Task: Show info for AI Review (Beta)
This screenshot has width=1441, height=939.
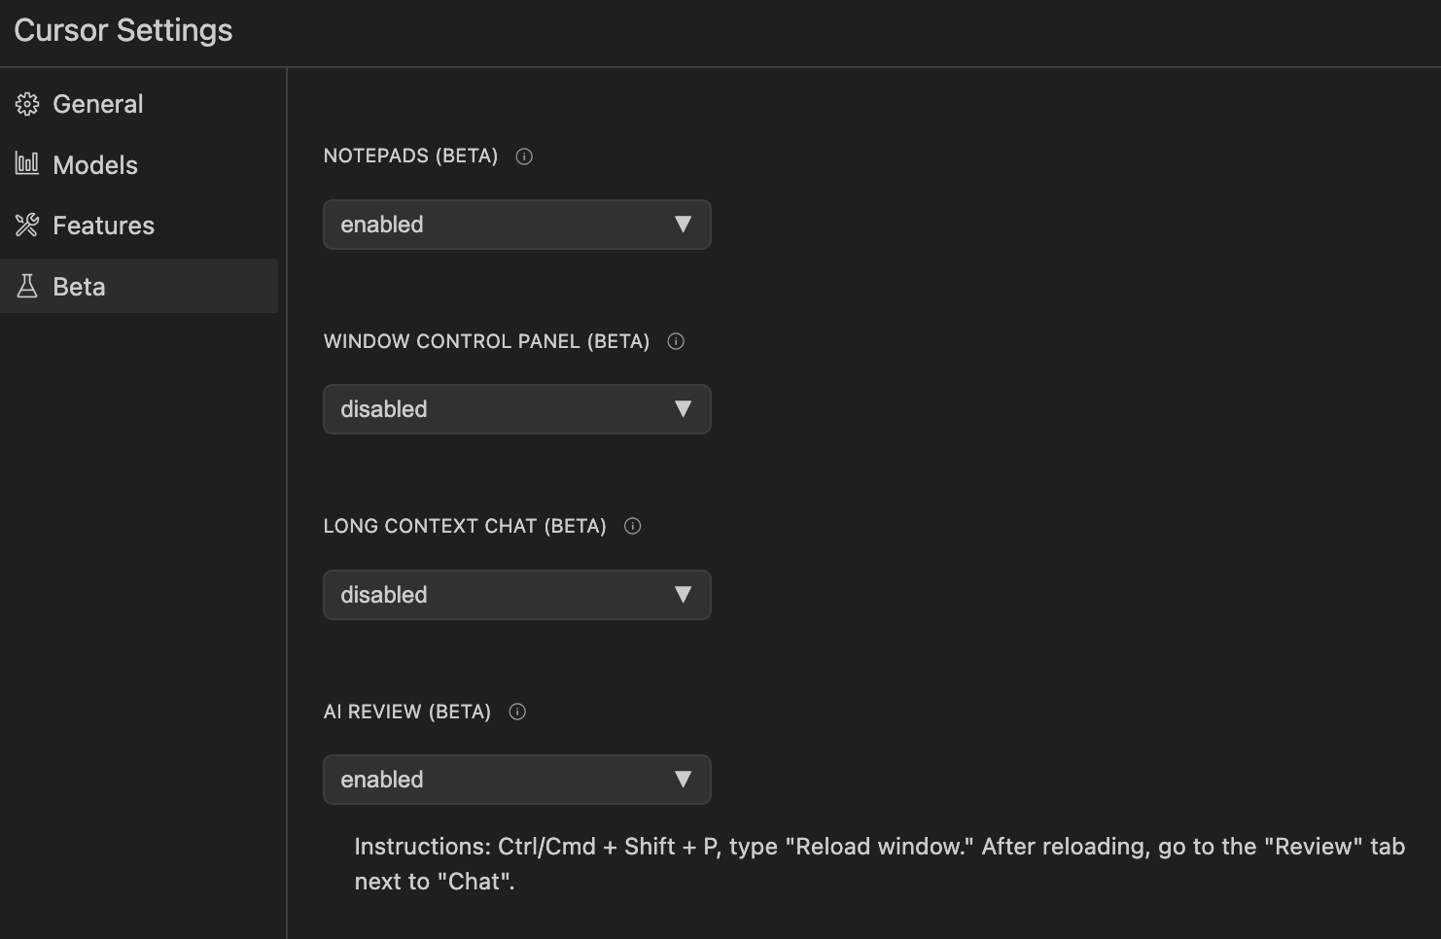Action: click(517, 712)
